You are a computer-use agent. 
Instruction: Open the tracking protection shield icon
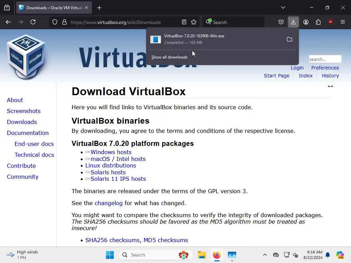point(55,22)
